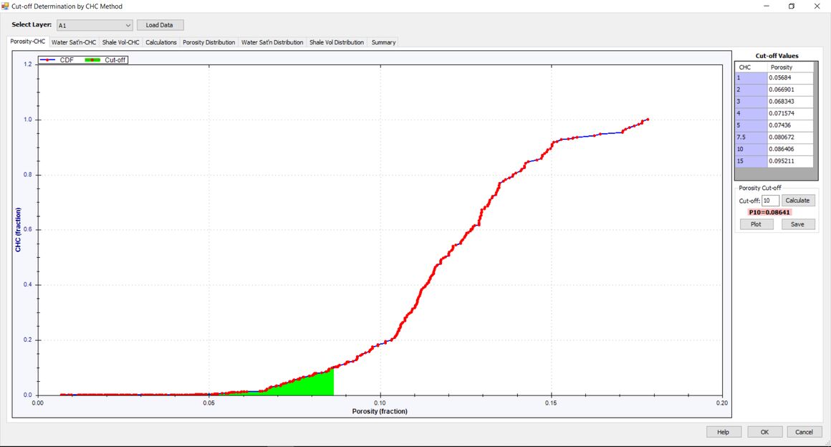Confirm with the OK button
Image resolution: width=831 pixels, height=447 pixels.
pyautogui.click(x=764, y=432)
